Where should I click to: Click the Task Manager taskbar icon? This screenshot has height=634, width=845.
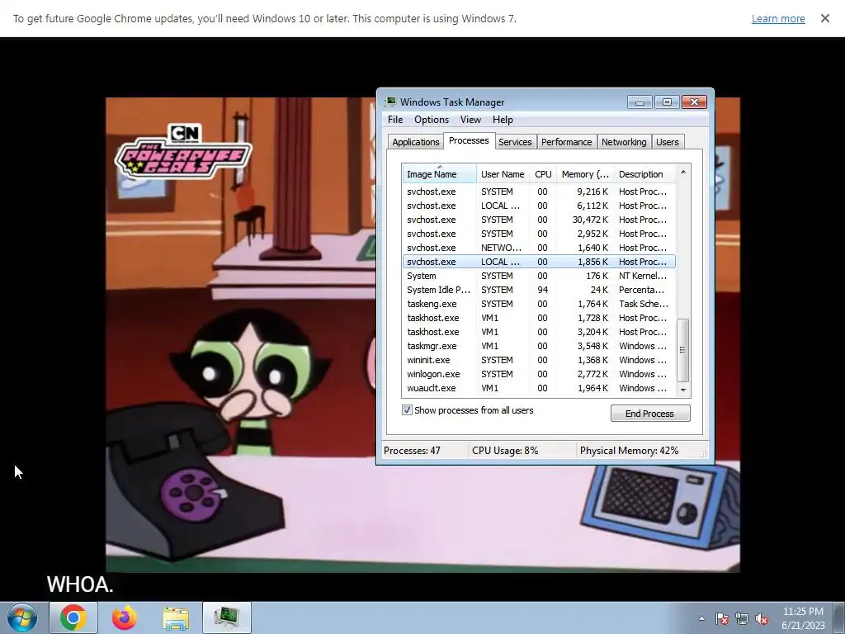tap(227, 617)
